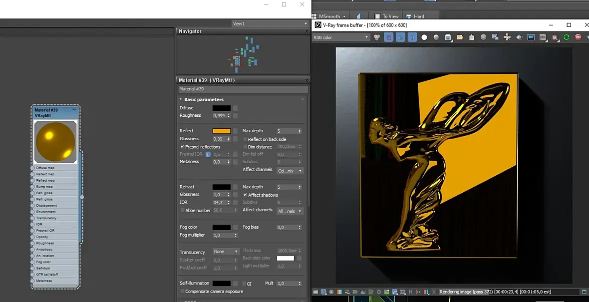Enable monochromatic mode grey circle icon
Viewport: 589px width, 302px height.
pos(436,37)
